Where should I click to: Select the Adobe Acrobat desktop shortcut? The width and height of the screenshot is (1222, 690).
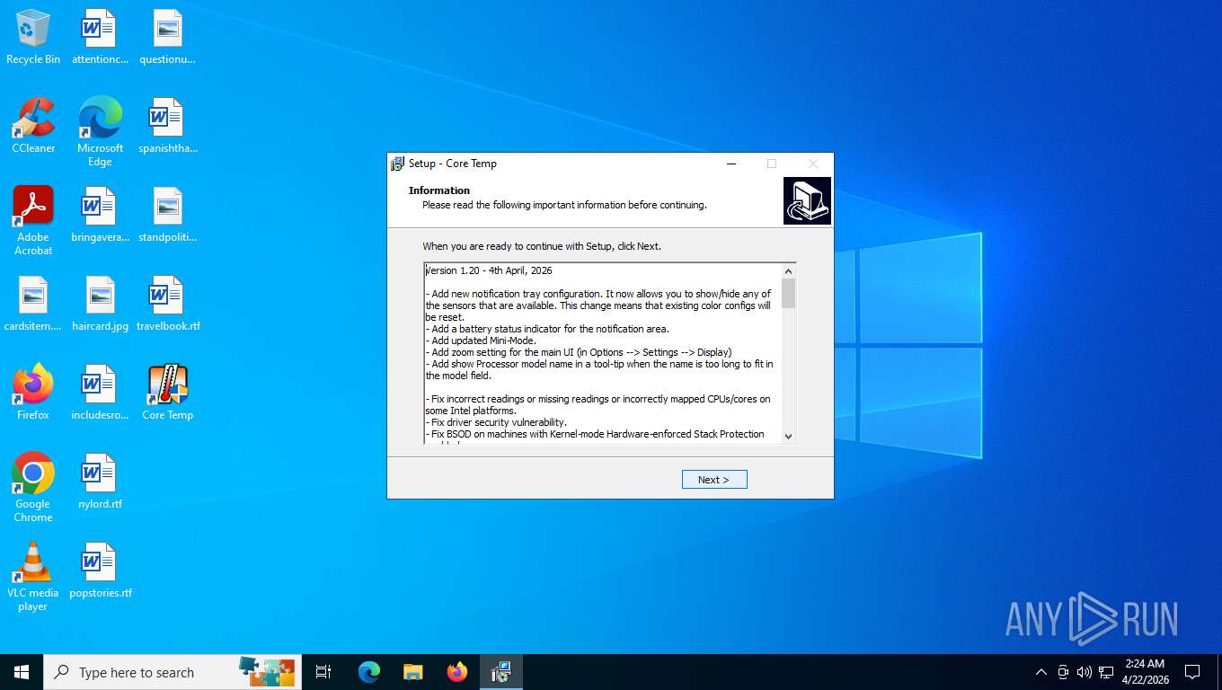[33, 221]
